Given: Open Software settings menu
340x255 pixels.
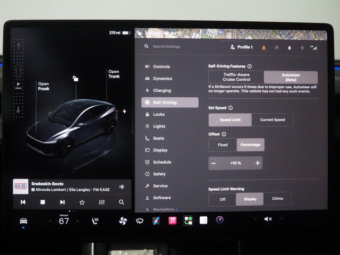Looking at the screenshot, I should (x=170, y=198).
